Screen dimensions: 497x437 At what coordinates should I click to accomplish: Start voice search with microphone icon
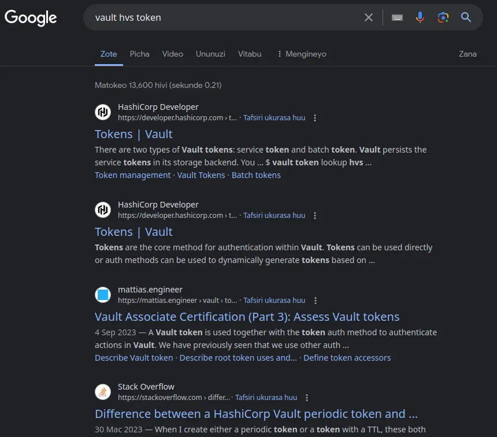(x=420, y=17)
